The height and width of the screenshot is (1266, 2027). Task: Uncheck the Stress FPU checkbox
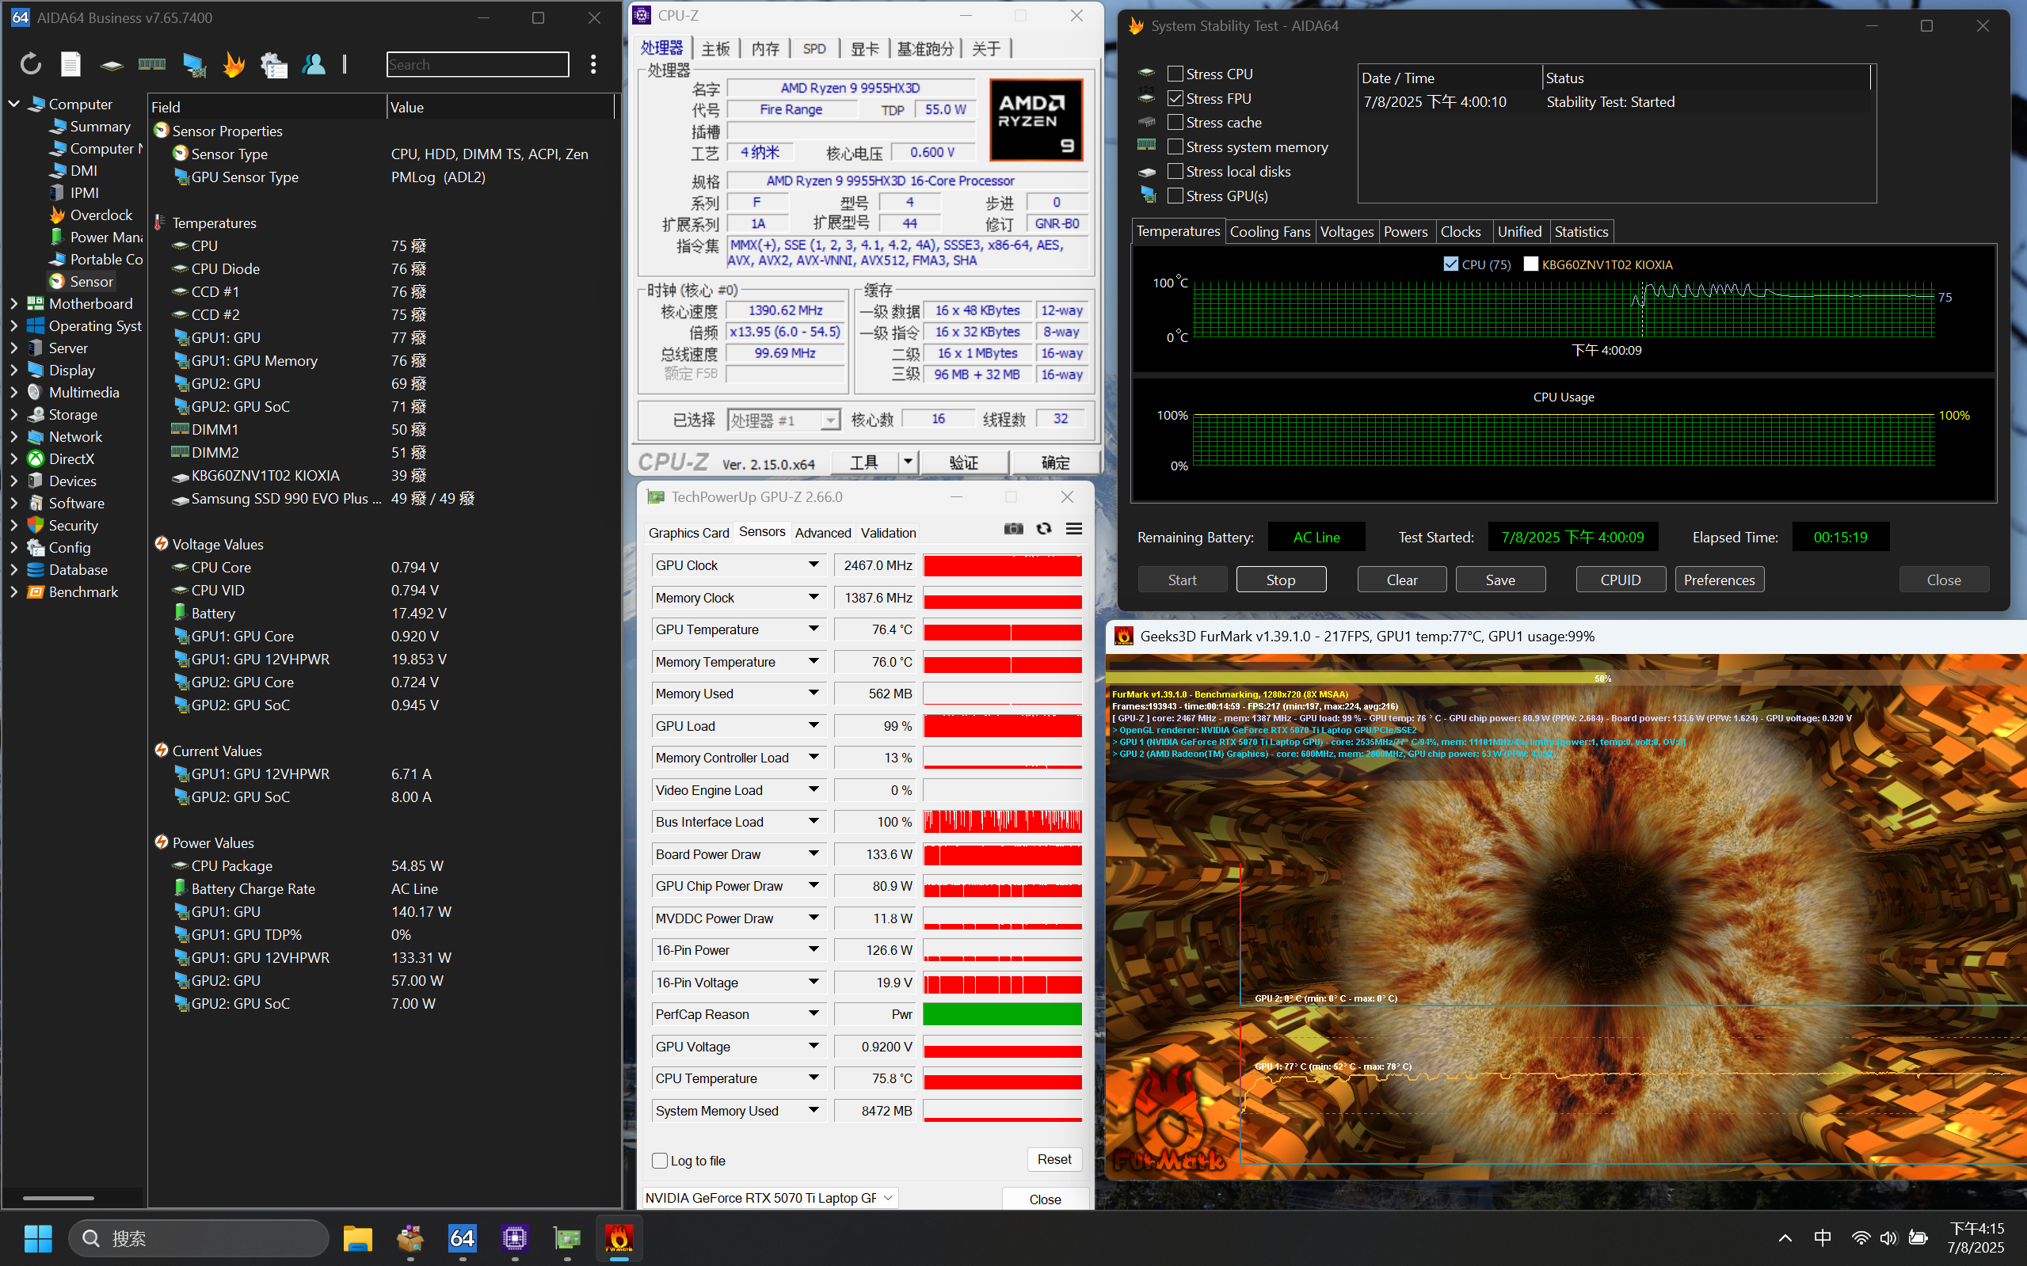1175,98
